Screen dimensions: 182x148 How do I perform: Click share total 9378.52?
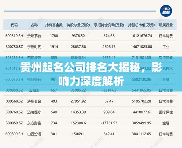(78, 36)
